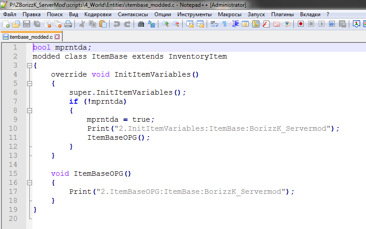Toggle synchronized vertical scrolling
This screenshot has height=229, width=366.
click(x=190, y=24)
